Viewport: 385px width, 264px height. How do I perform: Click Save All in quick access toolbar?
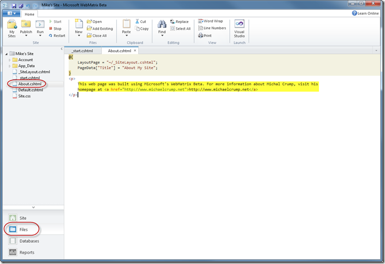click(x=21, y=6)
